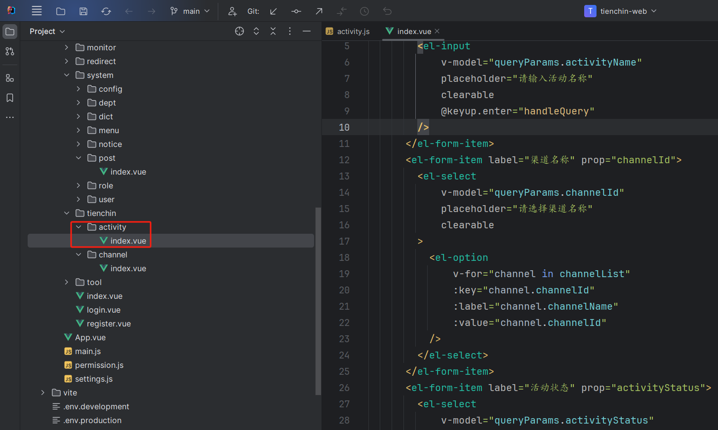Image resolution: width=718 pixels, height=430 pixels.
Task: Expand the vite folder
Action: [x=43, y=393]
